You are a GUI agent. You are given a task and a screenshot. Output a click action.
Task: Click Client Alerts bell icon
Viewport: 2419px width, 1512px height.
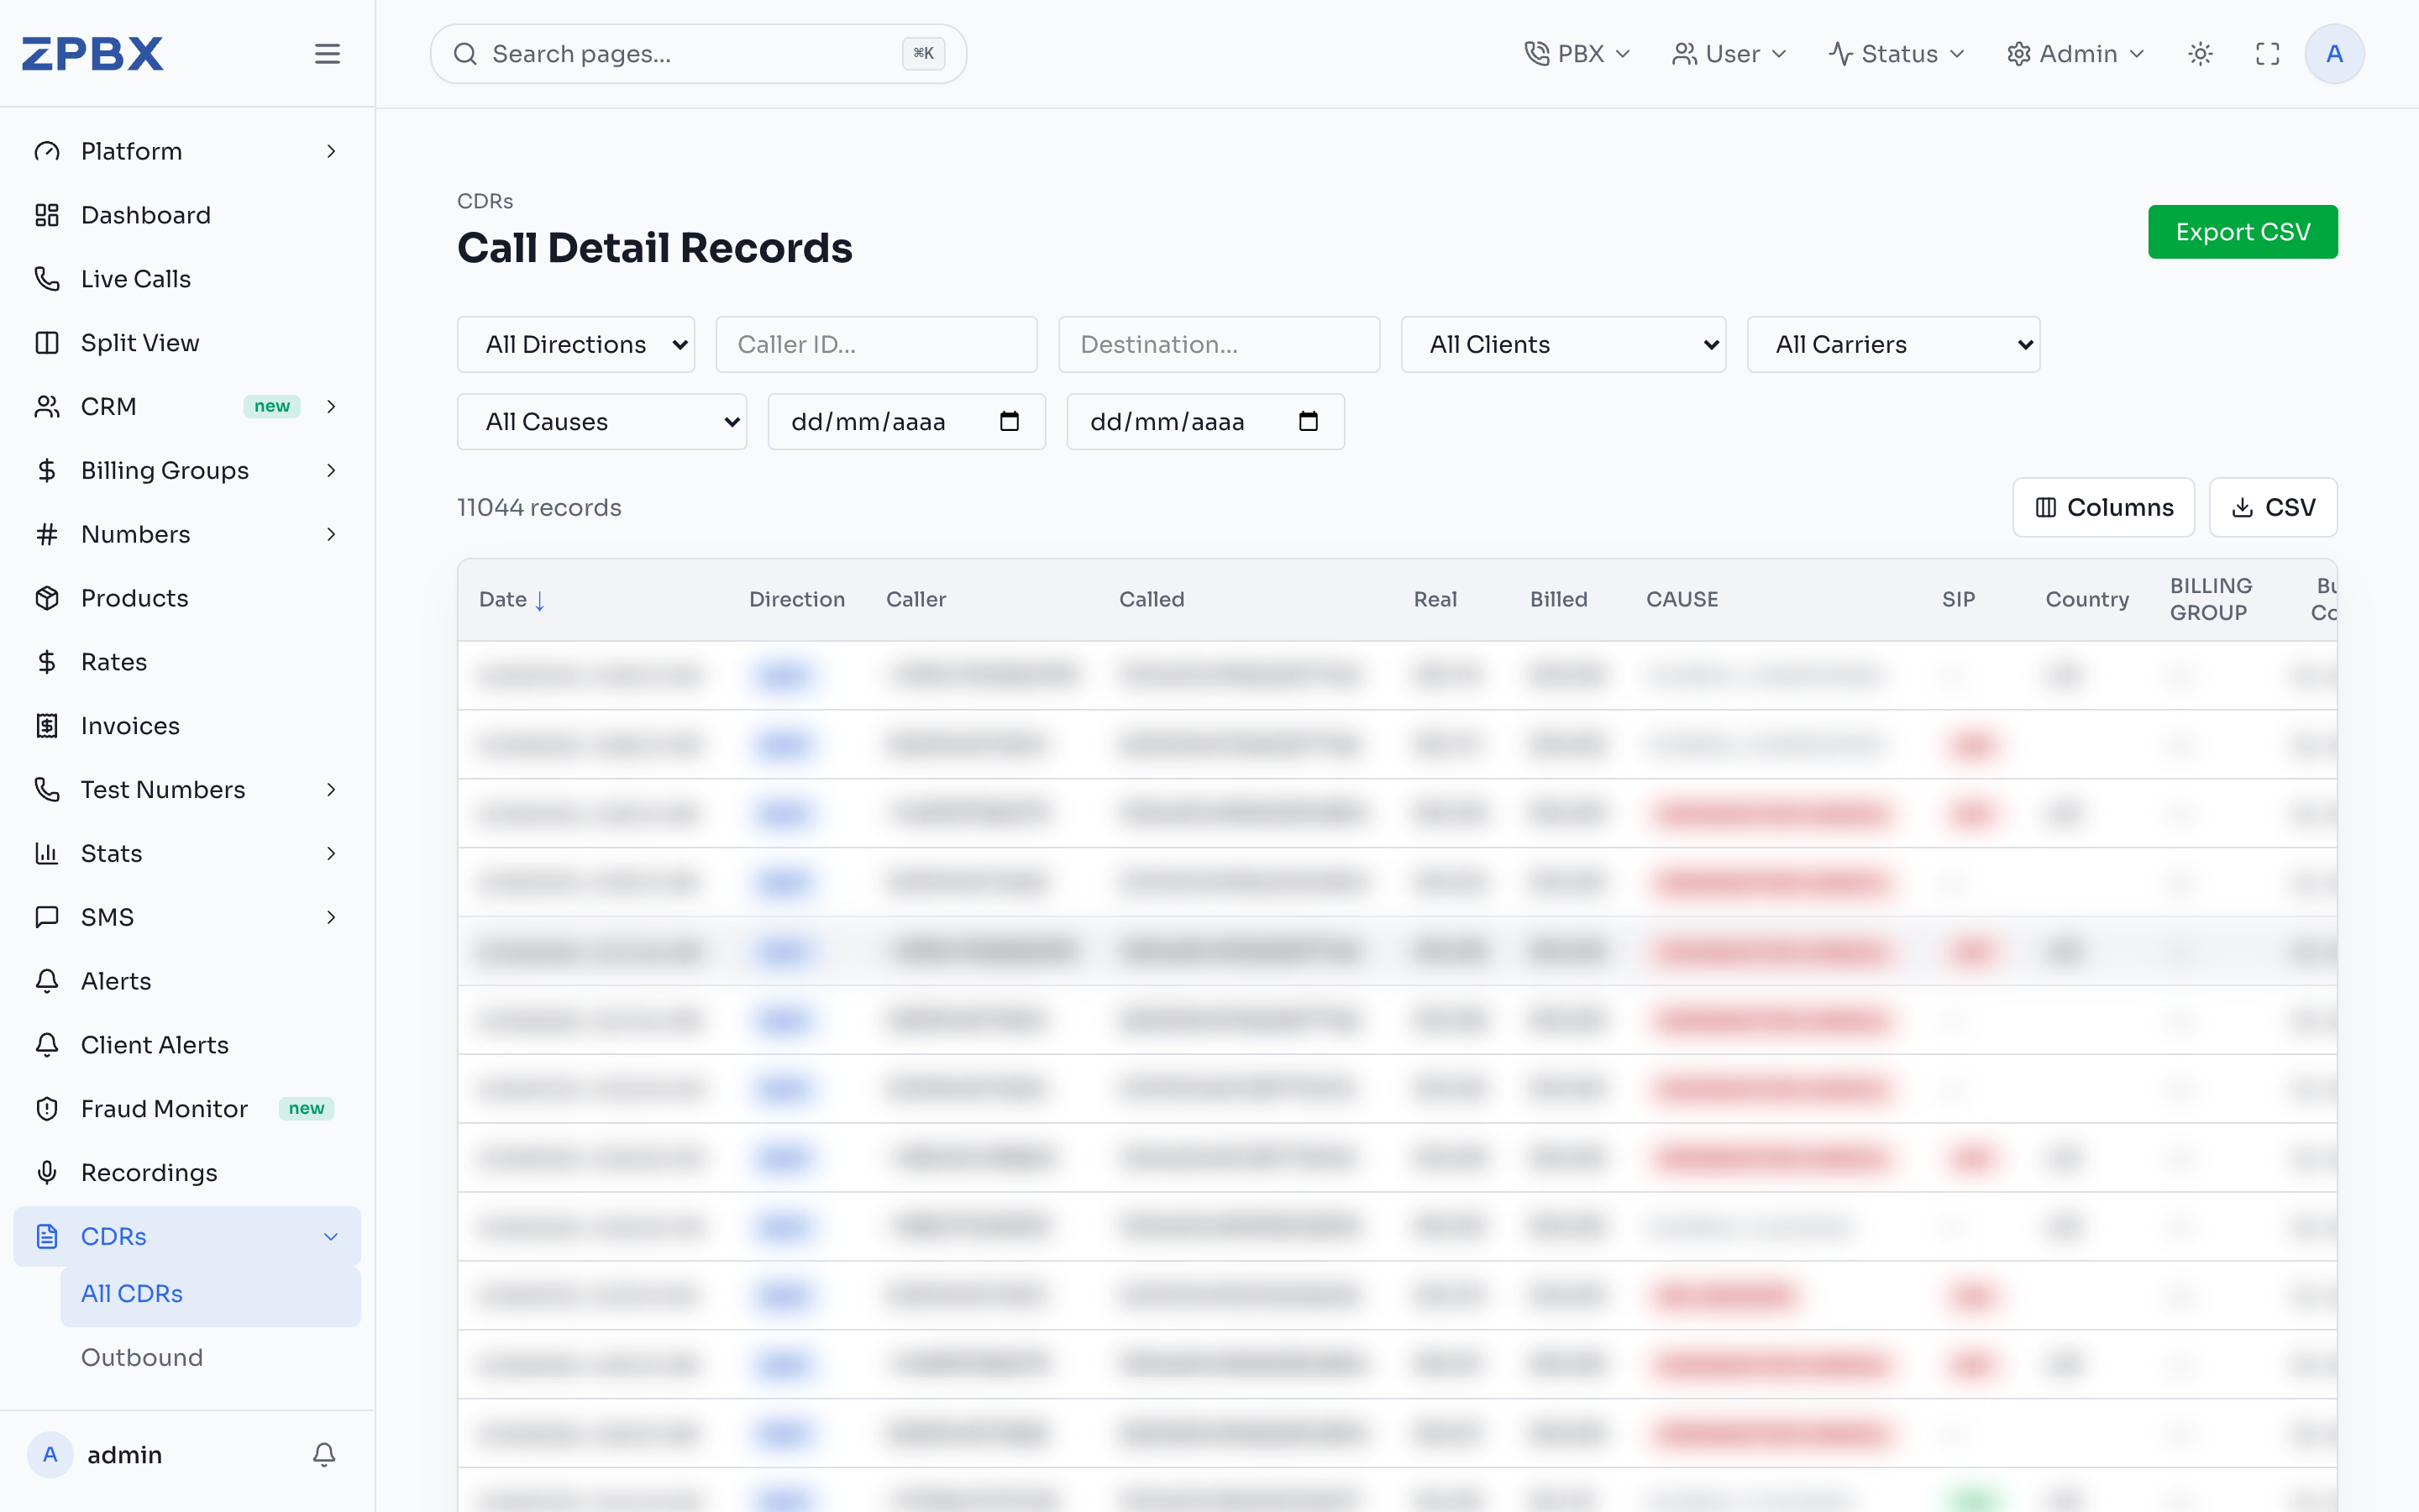[x=47, y=1045]
